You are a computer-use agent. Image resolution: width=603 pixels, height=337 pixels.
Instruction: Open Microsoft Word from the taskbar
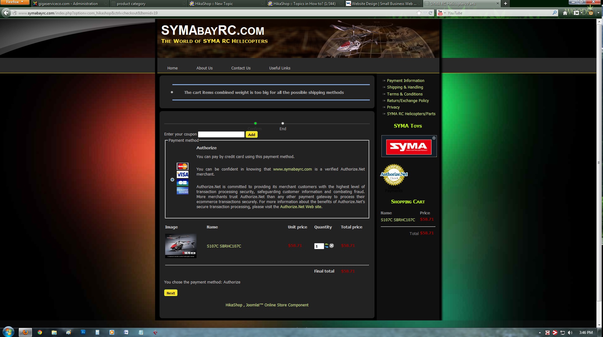(x=126, y=332)
